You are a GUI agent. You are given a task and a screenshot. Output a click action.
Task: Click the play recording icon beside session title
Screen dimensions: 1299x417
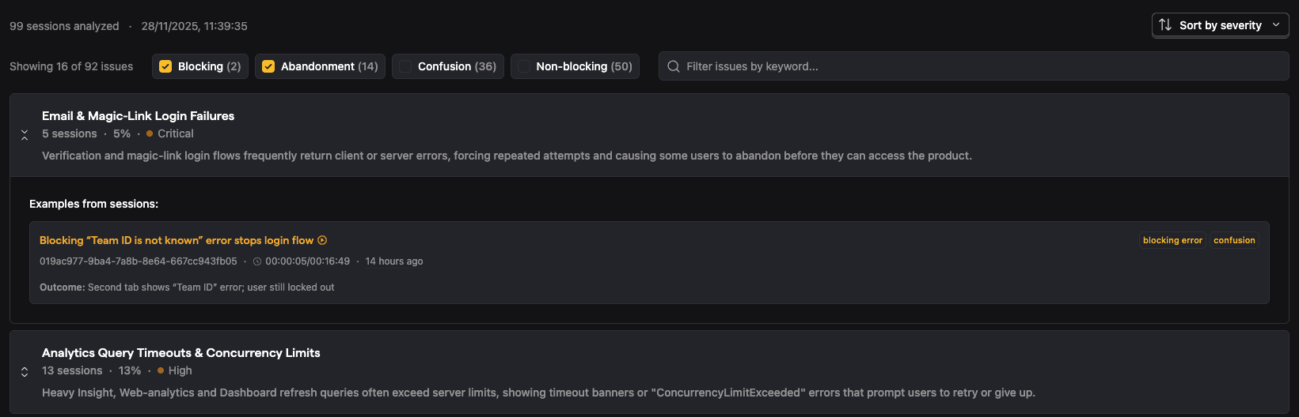[322, 240]
